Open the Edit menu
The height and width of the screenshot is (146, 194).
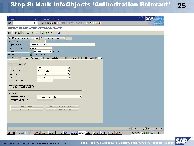pos(25,19)
